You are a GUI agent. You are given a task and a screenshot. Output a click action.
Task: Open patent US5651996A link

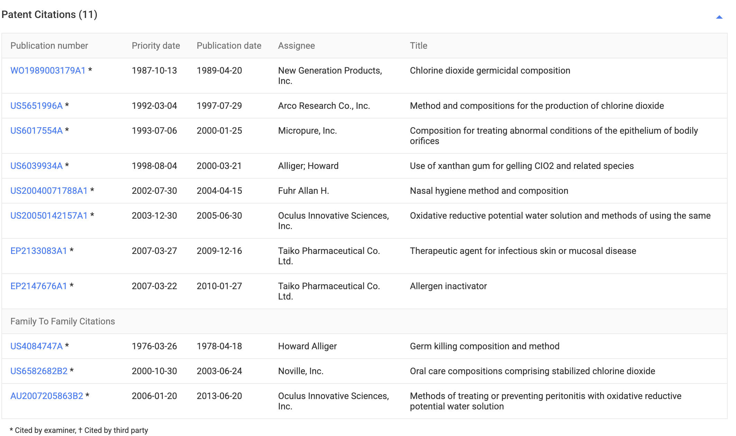pyautogui.click(x=36, y=106)
